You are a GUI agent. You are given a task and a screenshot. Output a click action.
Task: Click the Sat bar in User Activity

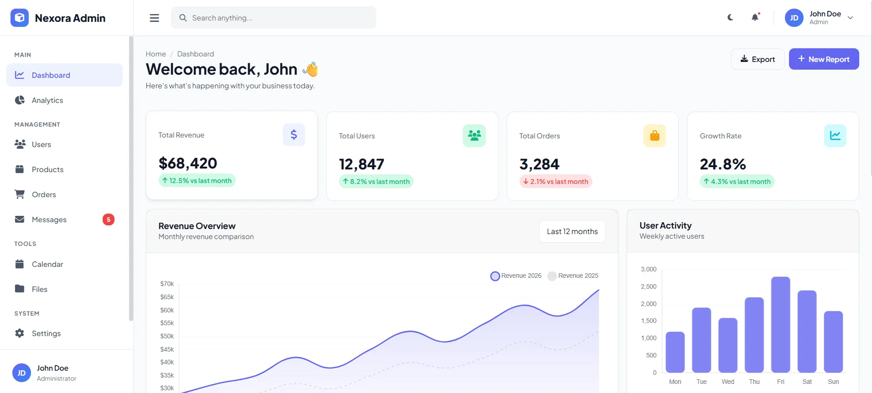[807, 332]
